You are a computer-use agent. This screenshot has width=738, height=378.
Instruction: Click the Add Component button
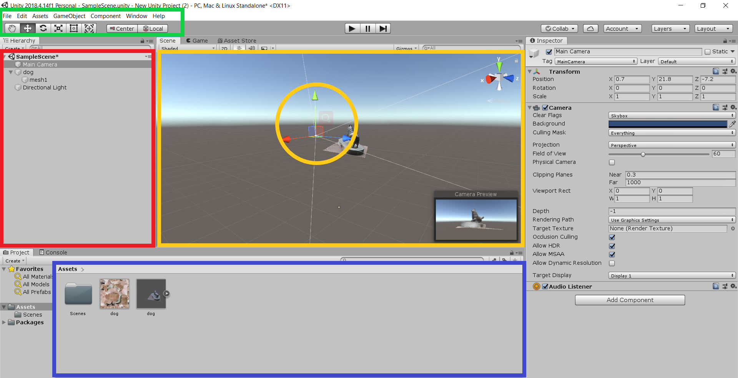pyautogui.click(x=630, y=300)
